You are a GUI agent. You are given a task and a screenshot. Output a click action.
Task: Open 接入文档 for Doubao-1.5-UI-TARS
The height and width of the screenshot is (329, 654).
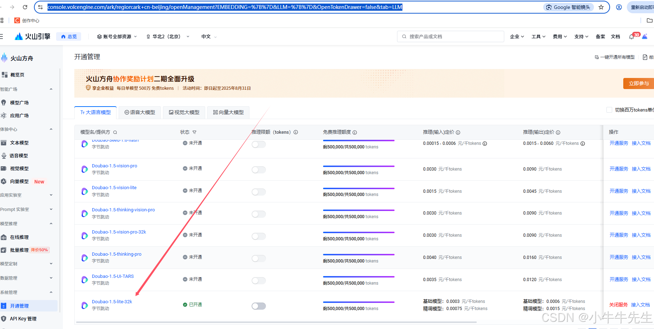[x=641, y=279]
